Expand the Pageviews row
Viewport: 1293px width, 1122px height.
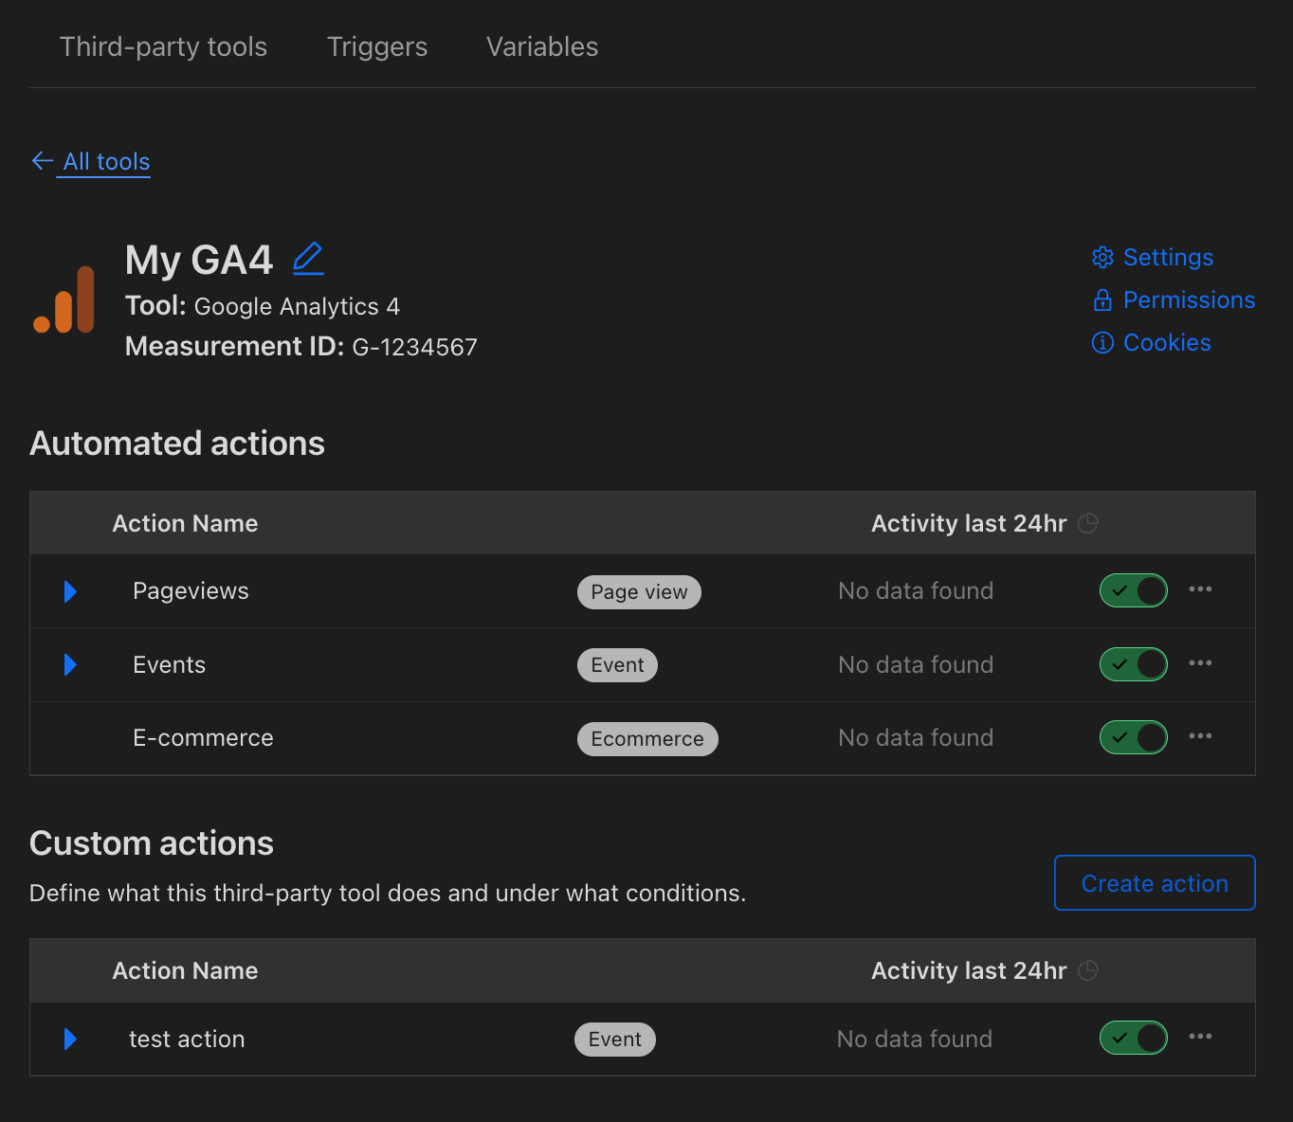pos(70,591)
